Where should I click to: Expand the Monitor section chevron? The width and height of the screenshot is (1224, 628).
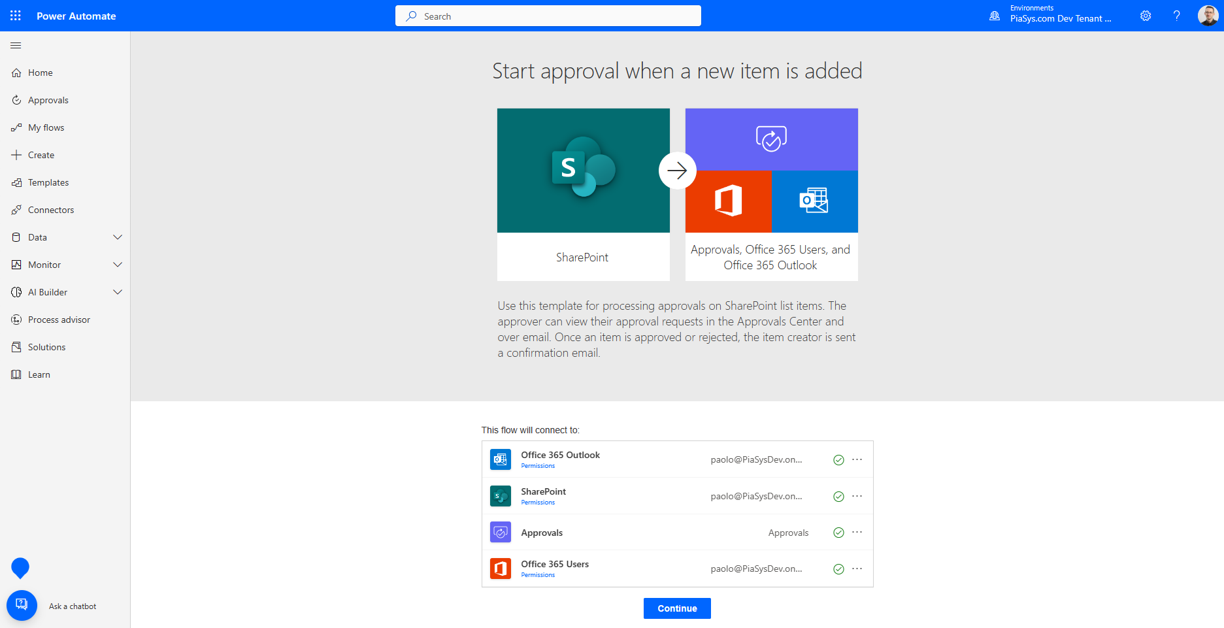(118, 264)
